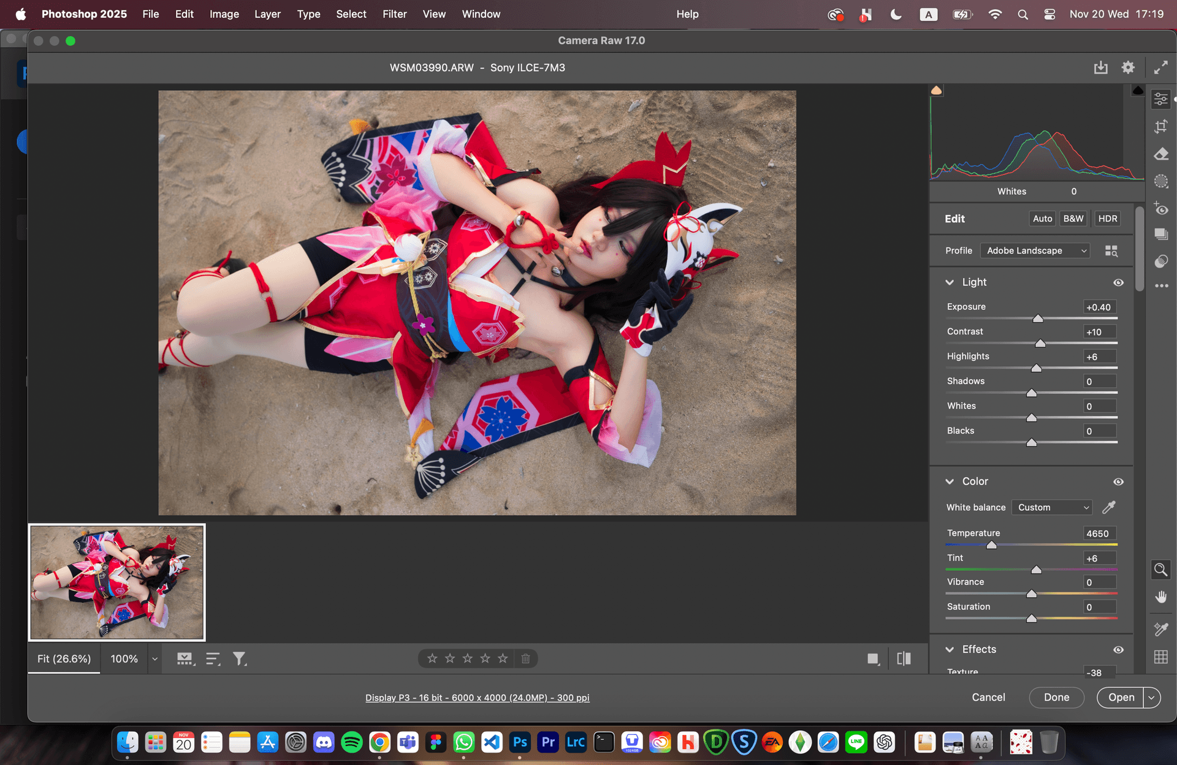Open the File menu
This screenshot has width=1177, height=765.
(151, 14)
